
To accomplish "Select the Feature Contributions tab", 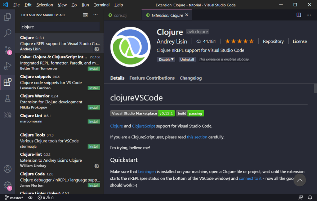I will 152,78.
